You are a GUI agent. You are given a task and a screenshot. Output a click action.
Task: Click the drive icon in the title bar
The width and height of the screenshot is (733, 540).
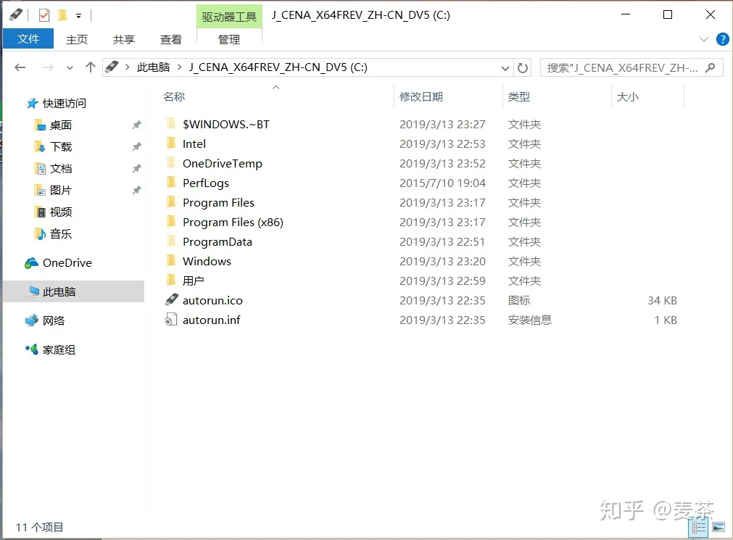(16, 14)
